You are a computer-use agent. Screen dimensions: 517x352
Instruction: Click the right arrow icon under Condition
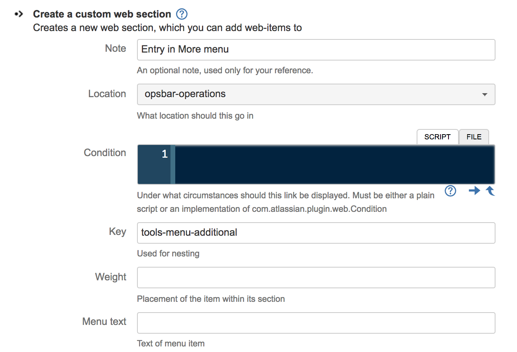(x=474, y=191)
